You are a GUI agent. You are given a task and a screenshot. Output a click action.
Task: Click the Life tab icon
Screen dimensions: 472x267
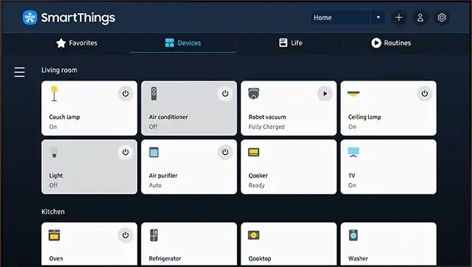tap(283, 42)
